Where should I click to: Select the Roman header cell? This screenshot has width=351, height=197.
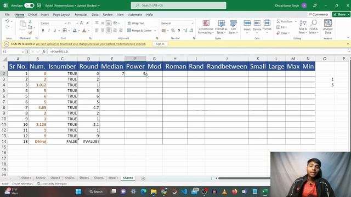[175, 66]
